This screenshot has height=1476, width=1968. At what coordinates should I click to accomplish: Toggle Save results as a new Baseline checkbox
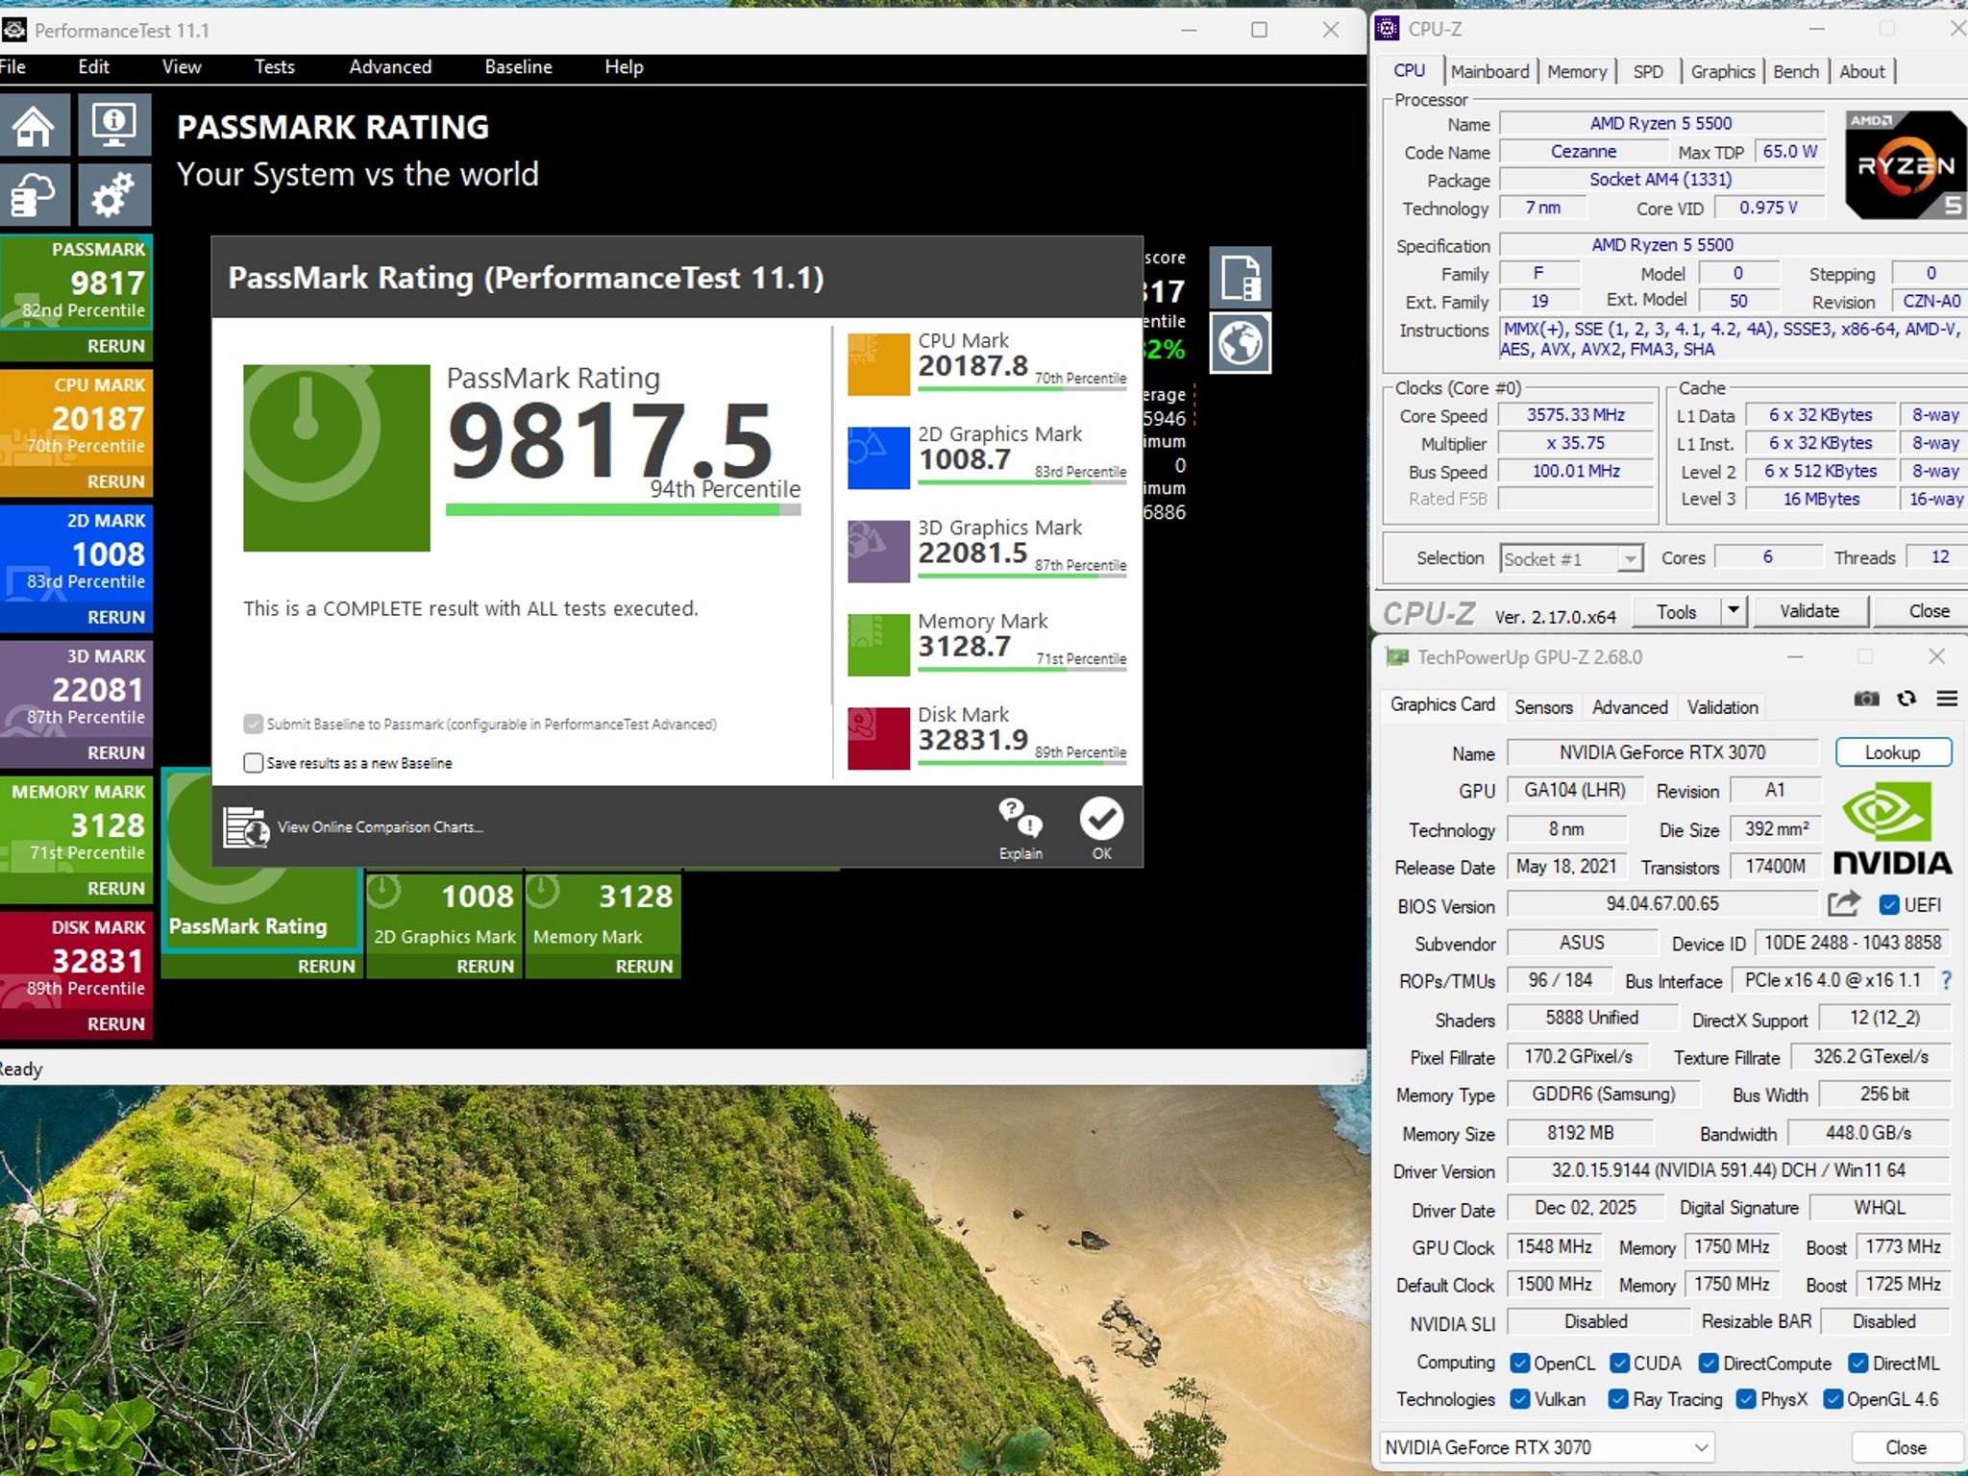253,763
